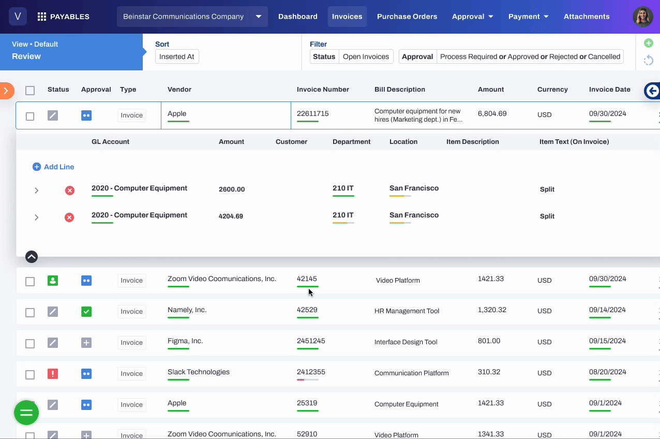Click the Invoice type tag for Apple 22611715
Viewport: 660px width, 439px height.
point(132,115)
